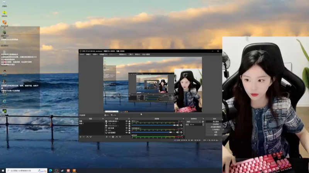Move the scene up with the Scenes up arrow

tap(87, 137)
